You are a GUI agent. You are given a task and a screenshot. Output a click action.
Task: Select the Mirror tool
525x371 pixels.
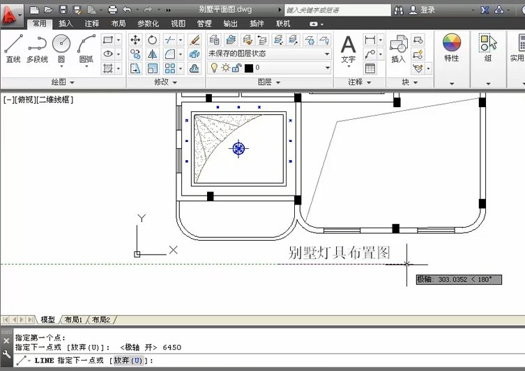(153, 54)
